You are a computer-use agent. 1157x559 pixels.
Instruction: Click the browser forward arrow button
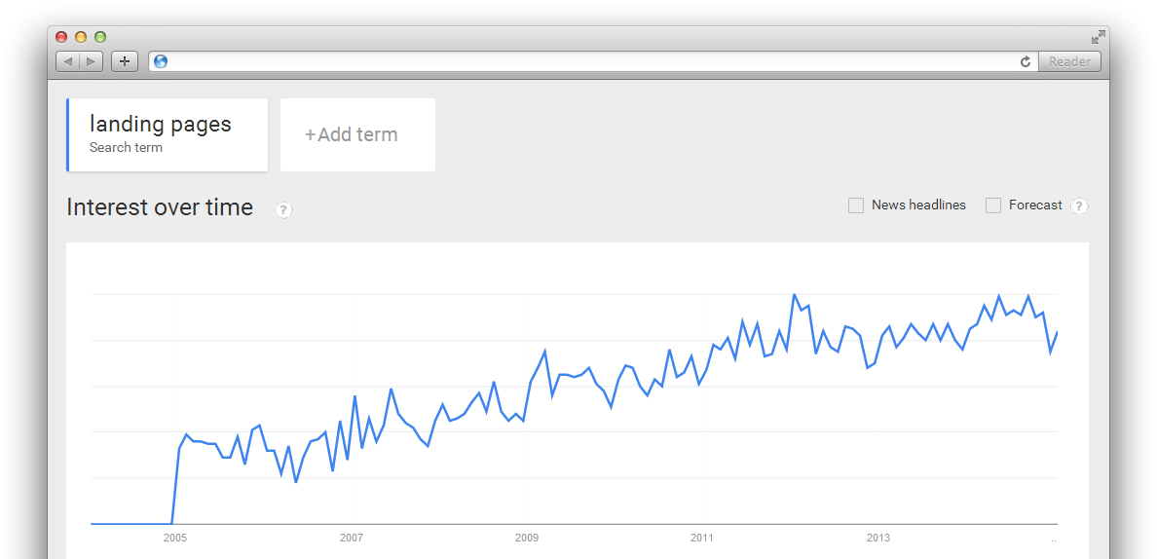(x=91, y=61)
